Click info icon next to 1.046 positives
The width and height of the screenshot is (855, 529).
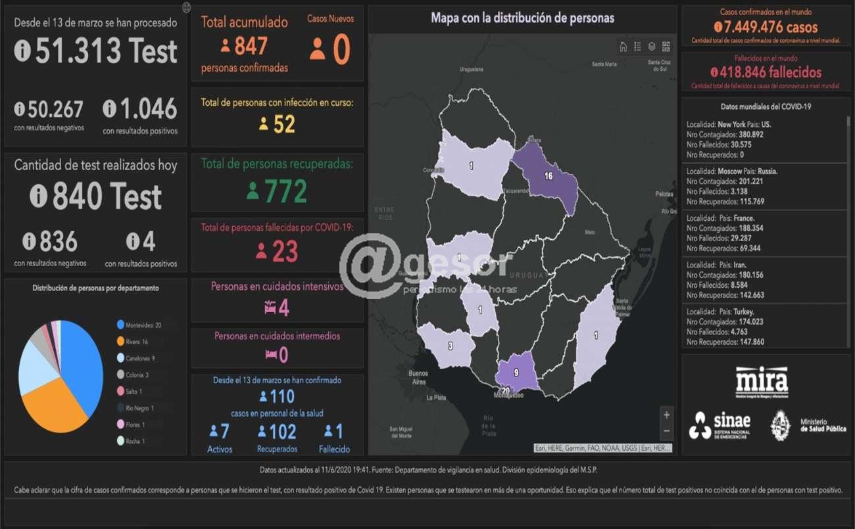pyautogui.click(x=109, y=108)
